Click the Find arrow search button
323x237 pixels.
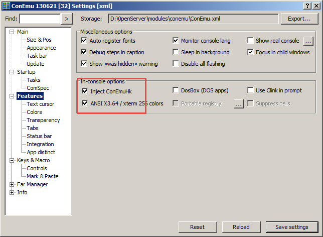click(67, 19)
